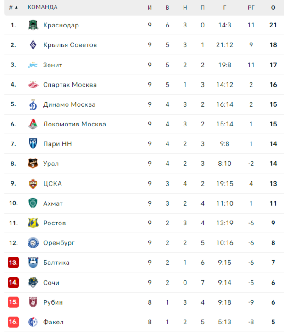Viewport: 284px width, 334px height.
Task: Sort by the КОМАНДА column header
Action: (x=43, y=7)
